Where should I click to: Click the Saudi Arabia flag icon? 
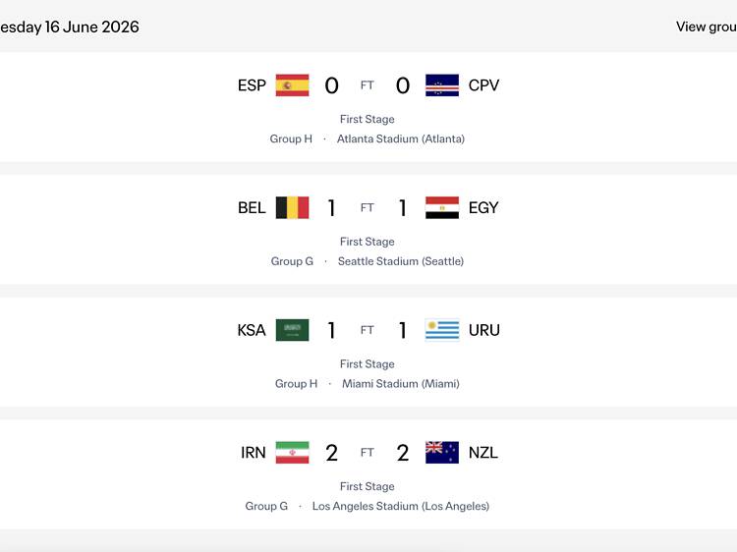coord(292,330)
